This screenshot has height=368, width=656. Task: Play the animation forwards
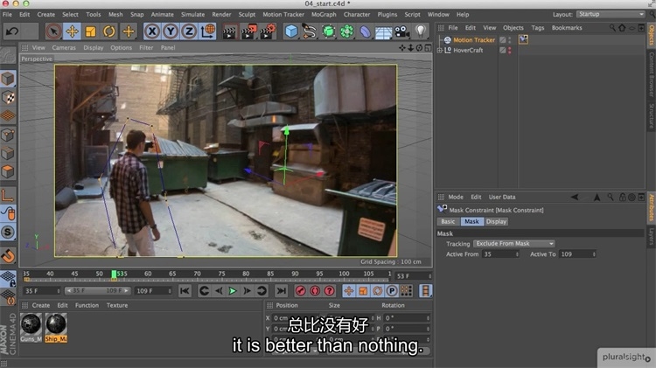tap(233, 290)
